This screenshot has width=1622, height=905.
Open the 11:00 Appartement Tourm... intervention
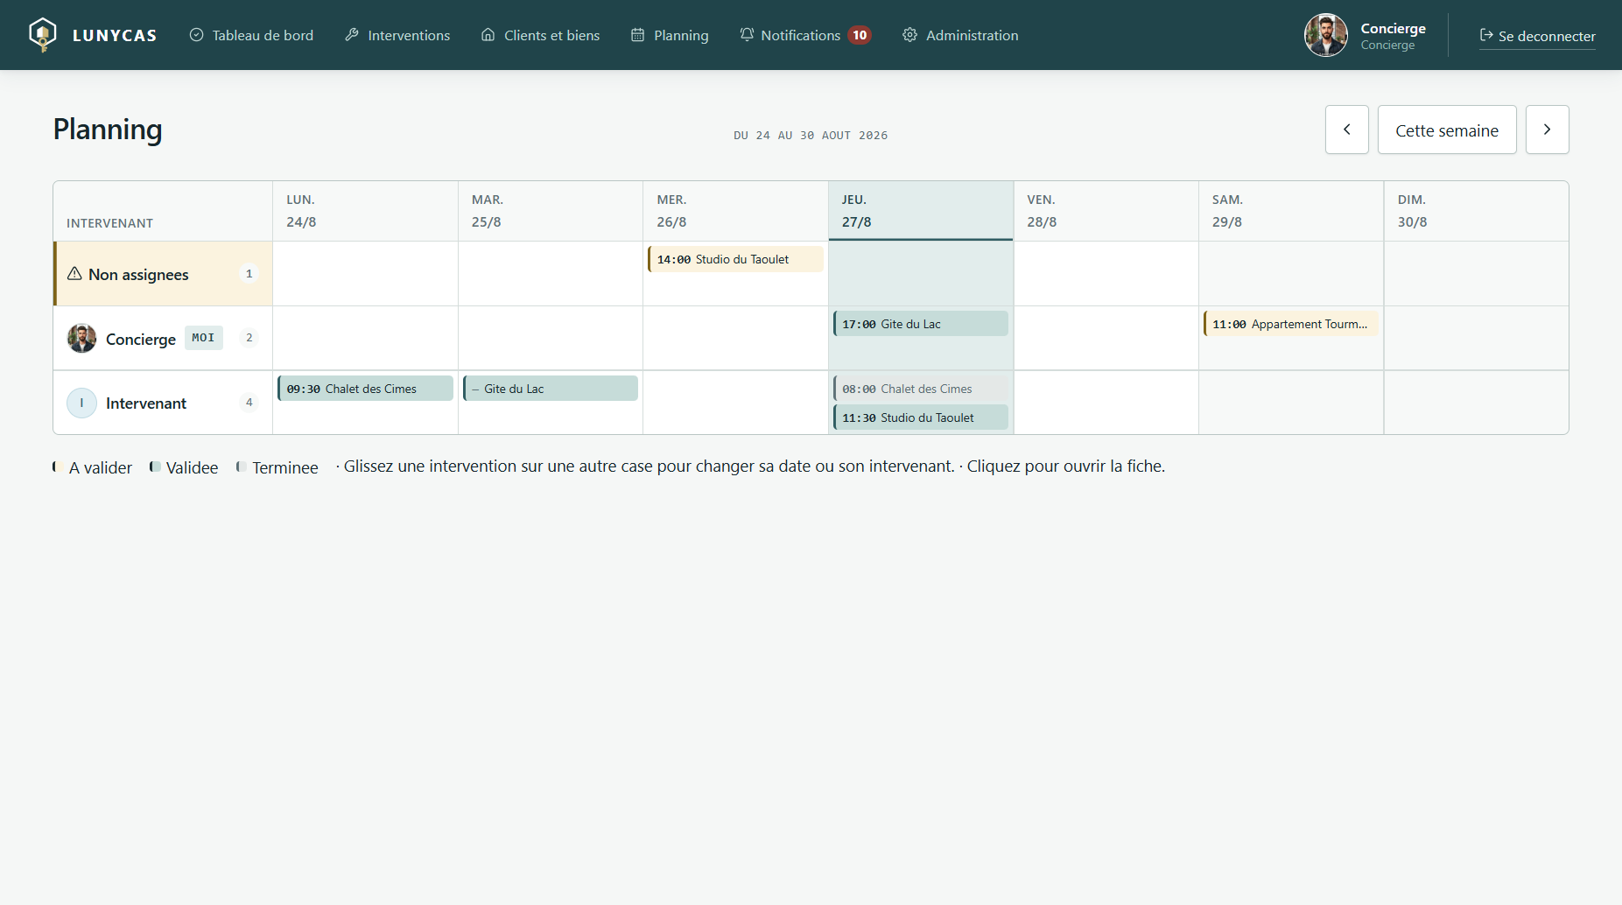[1291, 324]
